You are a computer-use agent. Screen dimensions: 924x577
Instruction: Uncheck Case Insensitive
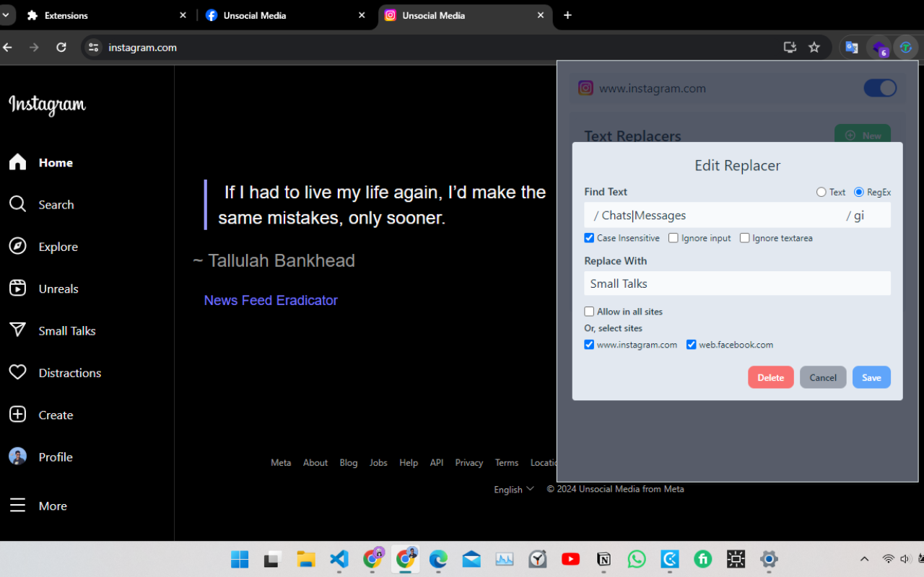(x=589, y=238)
